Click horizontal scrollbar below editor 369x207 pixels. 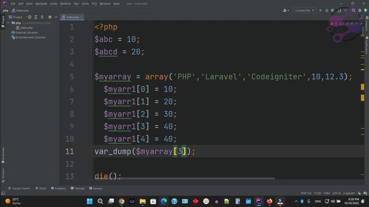198,178
